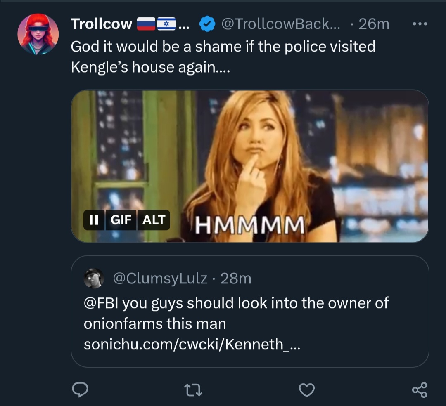Click the @FBI mention in quoted tweet
This screenshot has height=406, width=446.
101,303
